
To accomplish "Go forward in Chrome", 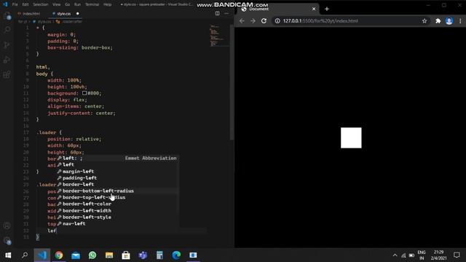I will pyautogui.click(x=253, y=21).
